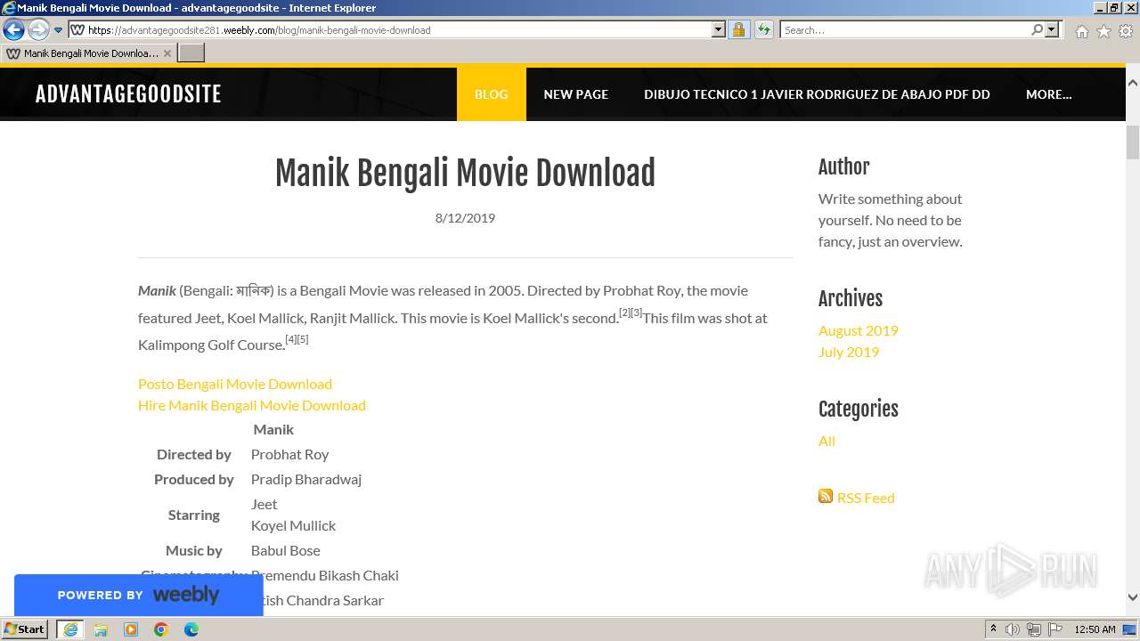Open citation reference [2]

click(x=625, y=312)
